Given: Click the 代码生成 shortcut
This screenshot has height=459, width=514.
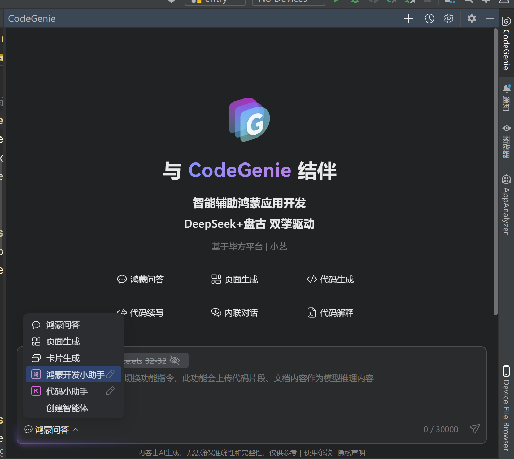Looking at the screenshot, I should 330,280.
